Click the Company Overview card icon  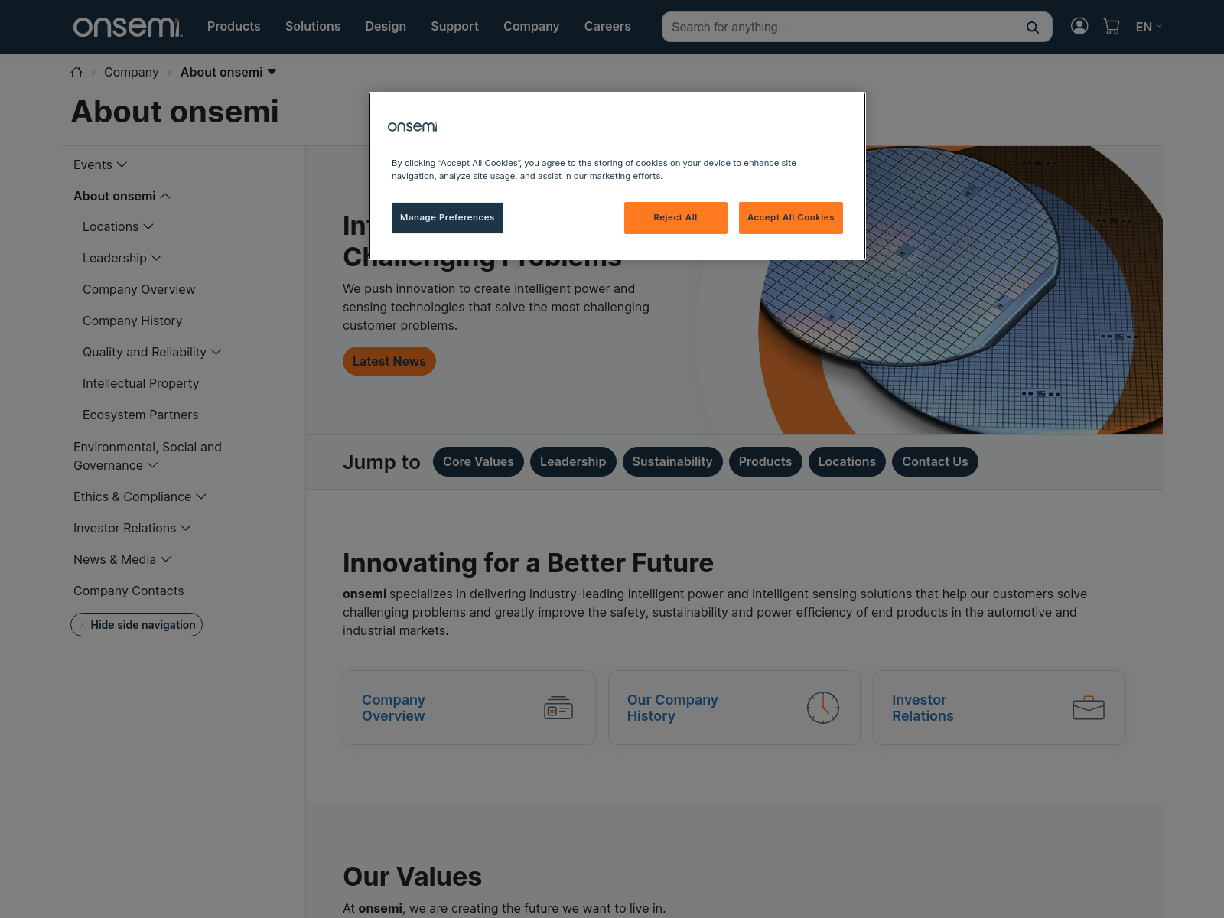[x=558, y=708]
